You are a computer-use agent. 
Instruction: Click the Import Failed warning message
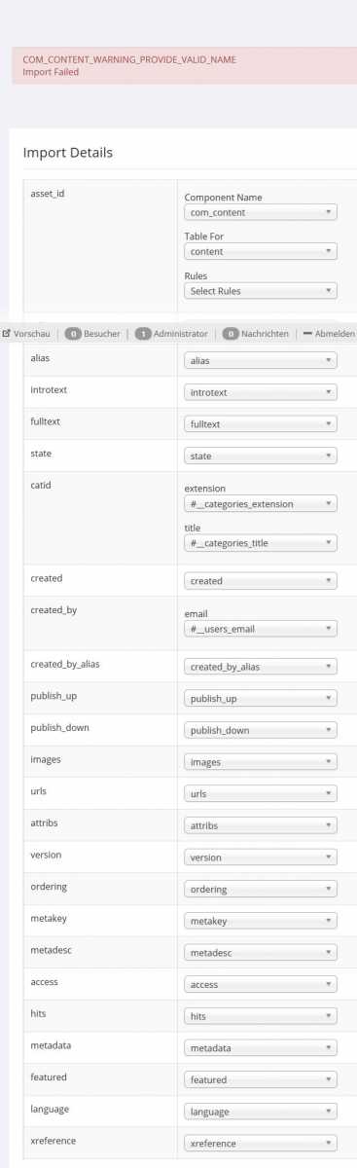pyautogui.click(x=51, y=72)
